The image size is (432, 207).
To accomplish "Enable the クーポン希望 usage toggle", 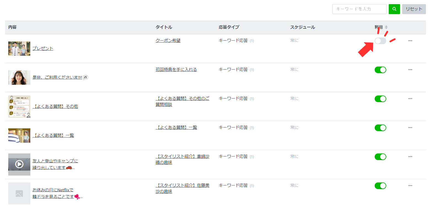I will 380,41.
